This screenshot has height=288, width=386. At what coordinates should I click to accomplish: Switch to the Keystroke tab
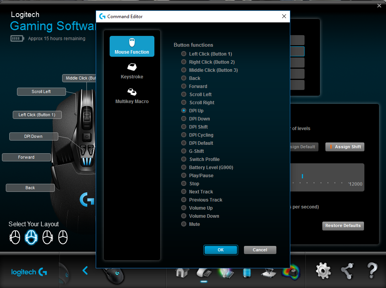(132, 71)
